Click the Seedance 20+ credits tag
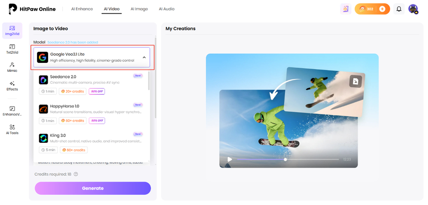 point(73,91)
